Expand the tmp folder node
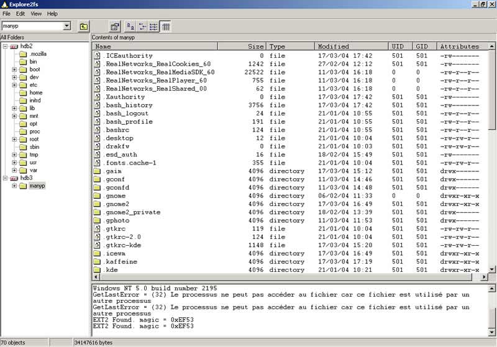Screen dimensions: 497x347 [x=14, y=155]
